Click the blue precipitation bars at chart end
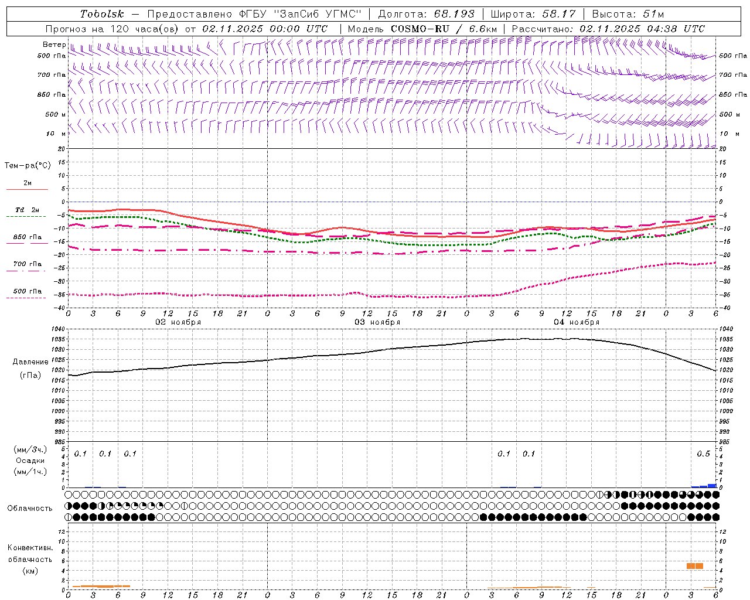 pyautogui.click(x=704, y=486)
